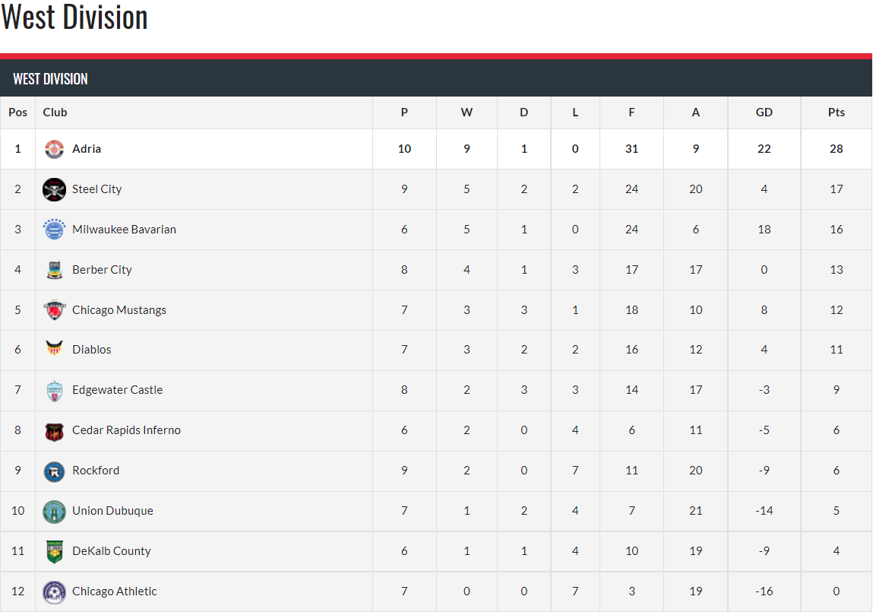This screenshot has width=873, height=612.
Task: Open the Milwaukee Bavarian team link
Action: pyautogui.click(x=124, y=230)
